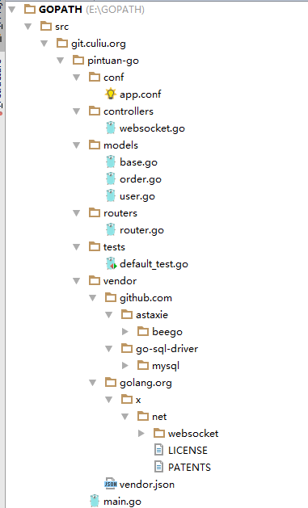The image size is (308, 508).
Task: Select the x folder label
Action: (x=138, y=400)
